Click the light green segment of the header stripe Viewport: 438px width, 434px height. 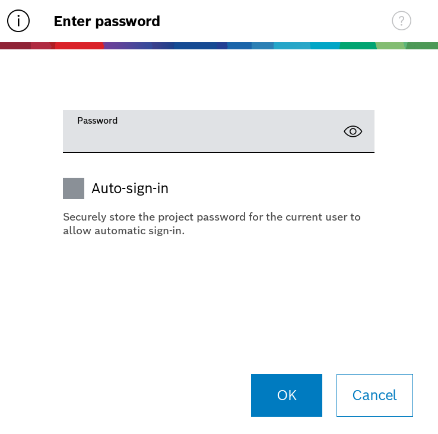(392, 46)
